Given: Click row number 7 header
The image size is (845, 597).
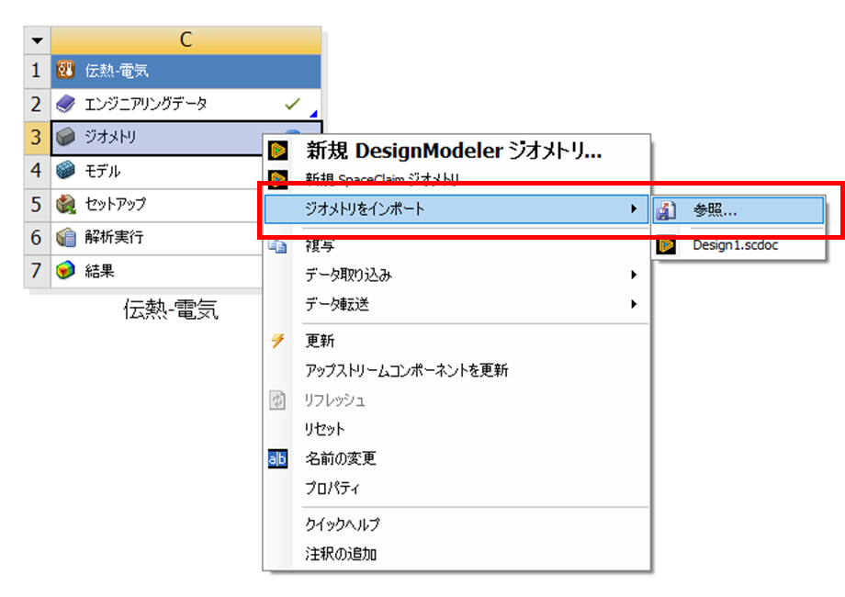Looking at the screenshot, I should point(37,271).
